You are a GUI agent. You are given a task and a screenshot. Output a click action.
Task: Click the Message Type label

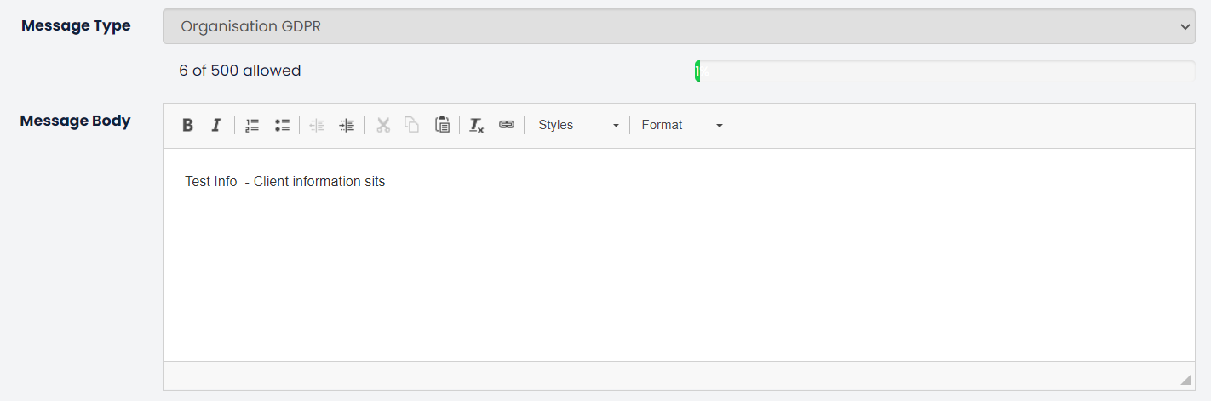(76, 25)
